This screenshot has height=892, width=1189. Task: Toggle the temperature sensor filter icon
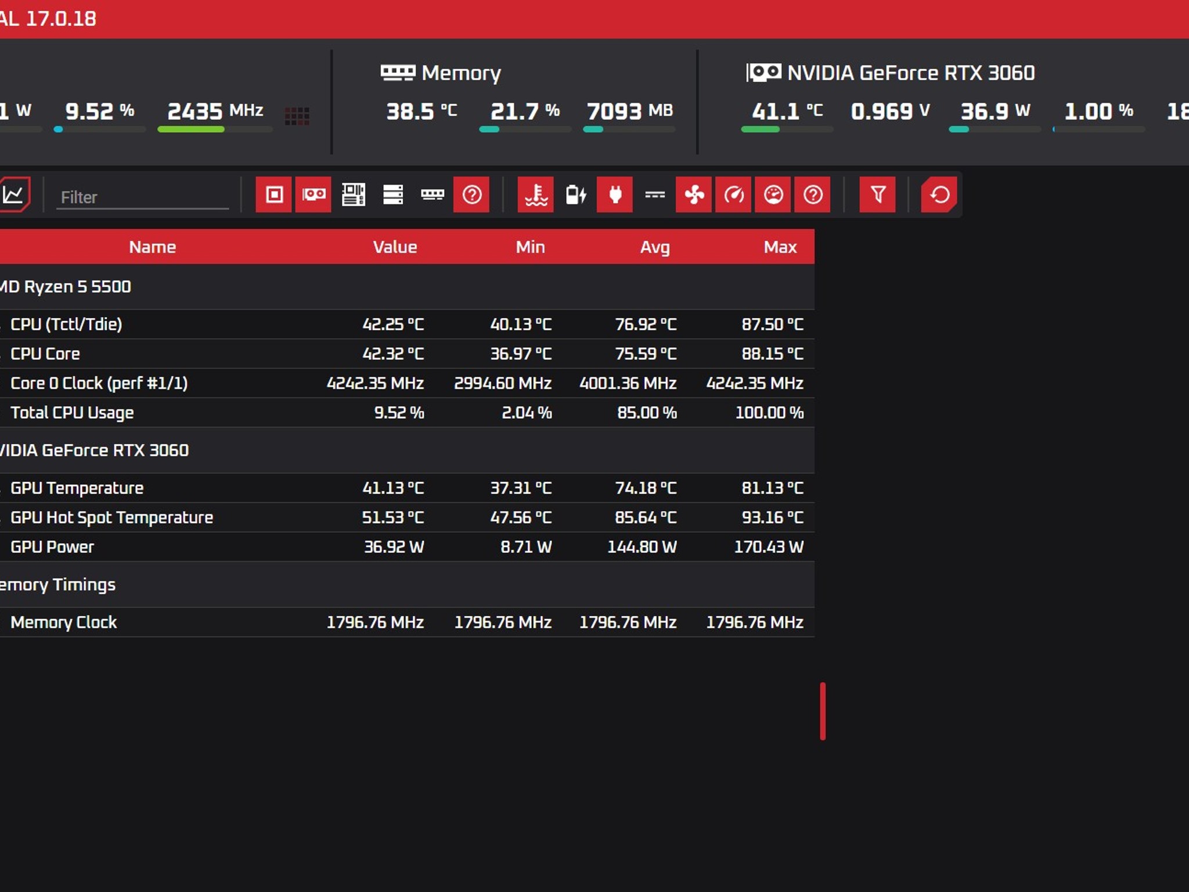point(536,195)
